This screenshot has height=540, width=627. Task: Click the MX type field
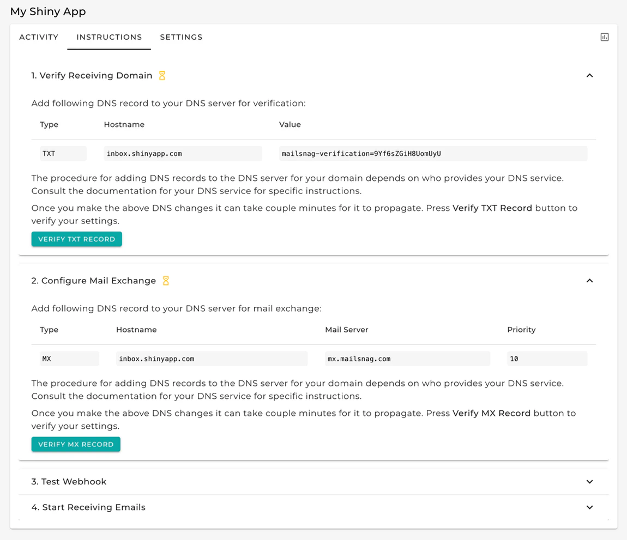coord(69,359)
